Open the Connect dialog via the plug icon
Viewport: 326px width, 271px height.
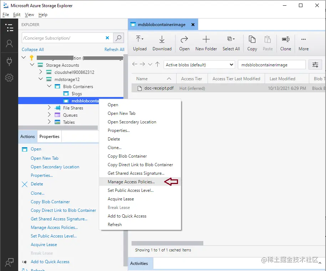(9, 61)
